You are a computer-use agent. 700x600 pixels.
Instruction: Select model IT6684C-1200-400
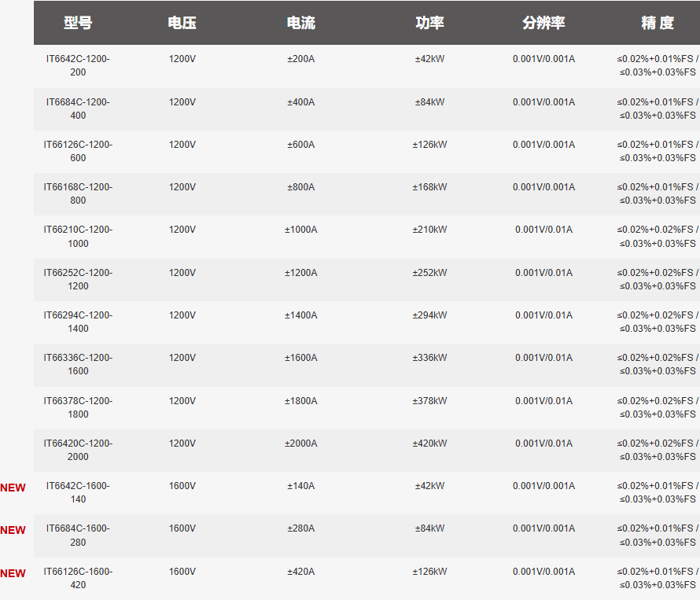point(78,109)
